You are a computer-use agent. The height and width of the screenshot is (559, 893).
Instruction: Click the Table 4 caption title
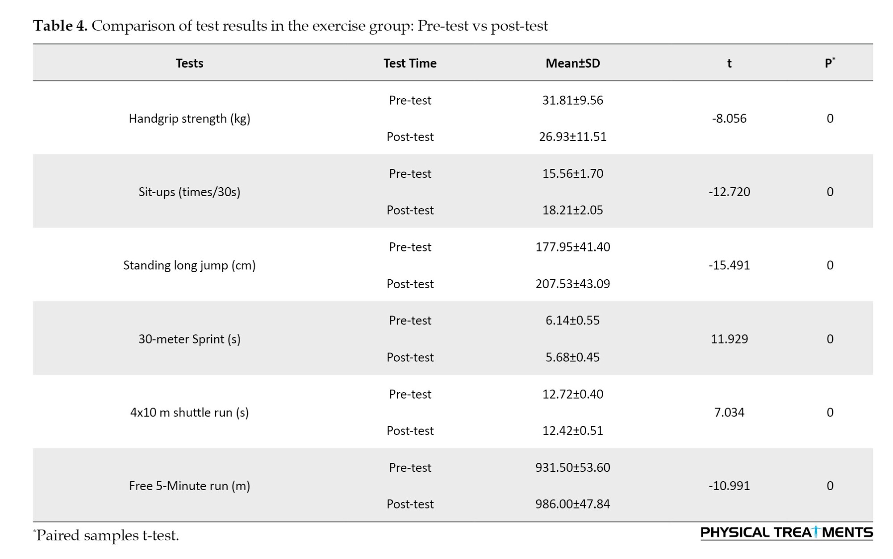tap(290, 26)
